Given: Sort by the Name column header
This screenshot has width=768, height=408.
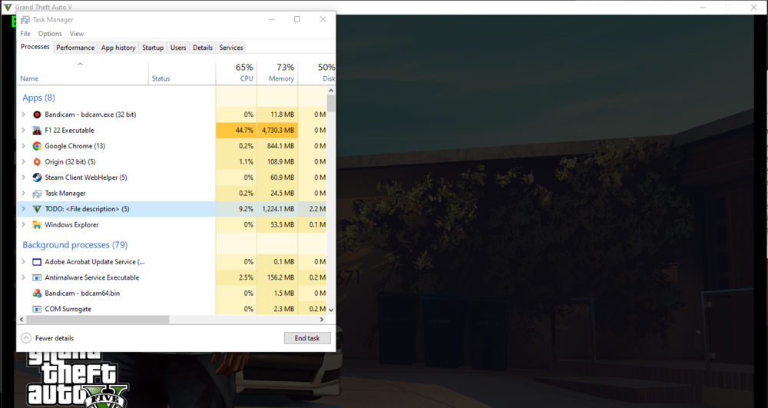Looking at the screenshot, I should click(x=82, y=73).
